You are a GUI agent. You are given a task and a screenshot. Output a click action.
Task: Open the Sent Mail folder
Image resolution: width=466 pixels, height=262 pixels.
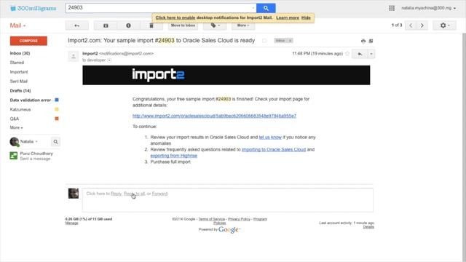tap(19, 82)
